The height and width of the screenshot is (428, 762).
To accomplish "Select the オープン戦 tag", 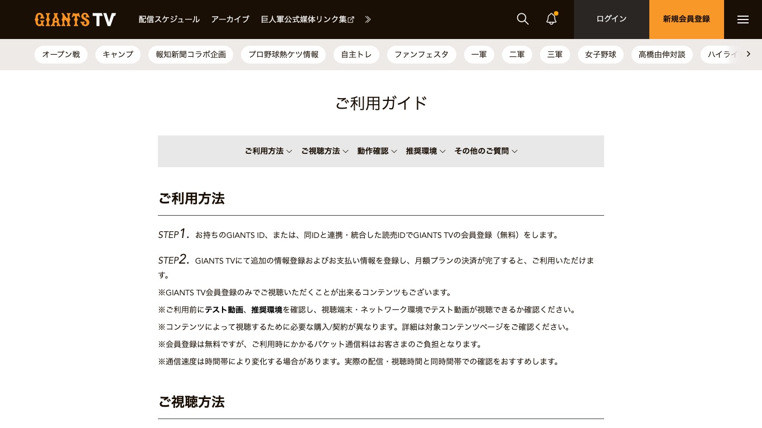I will pos(61,55).
